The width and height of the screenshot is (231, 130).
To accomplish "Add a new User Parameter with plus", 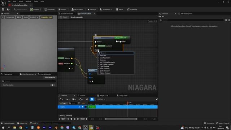I will pos(53,85).
